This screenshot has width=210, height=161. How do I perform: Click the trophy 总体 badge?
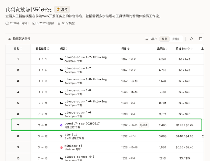[62, 9]
